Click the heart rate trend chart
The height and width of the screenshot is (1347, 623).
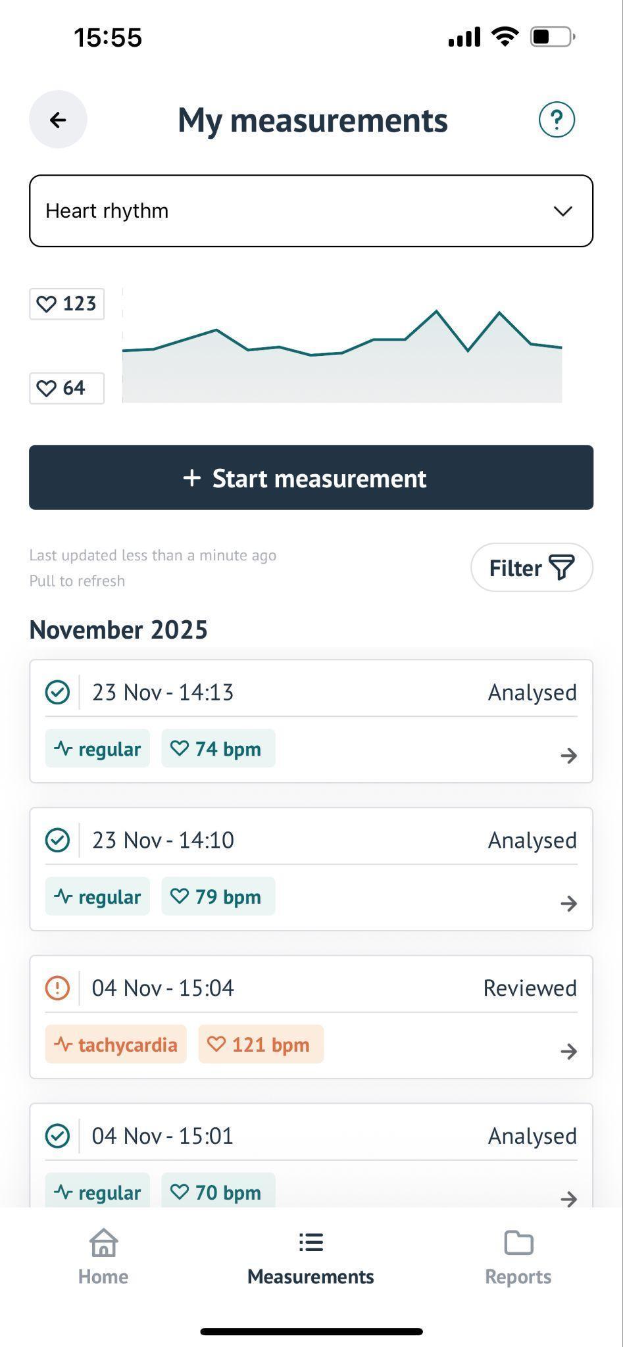[342, 346]
